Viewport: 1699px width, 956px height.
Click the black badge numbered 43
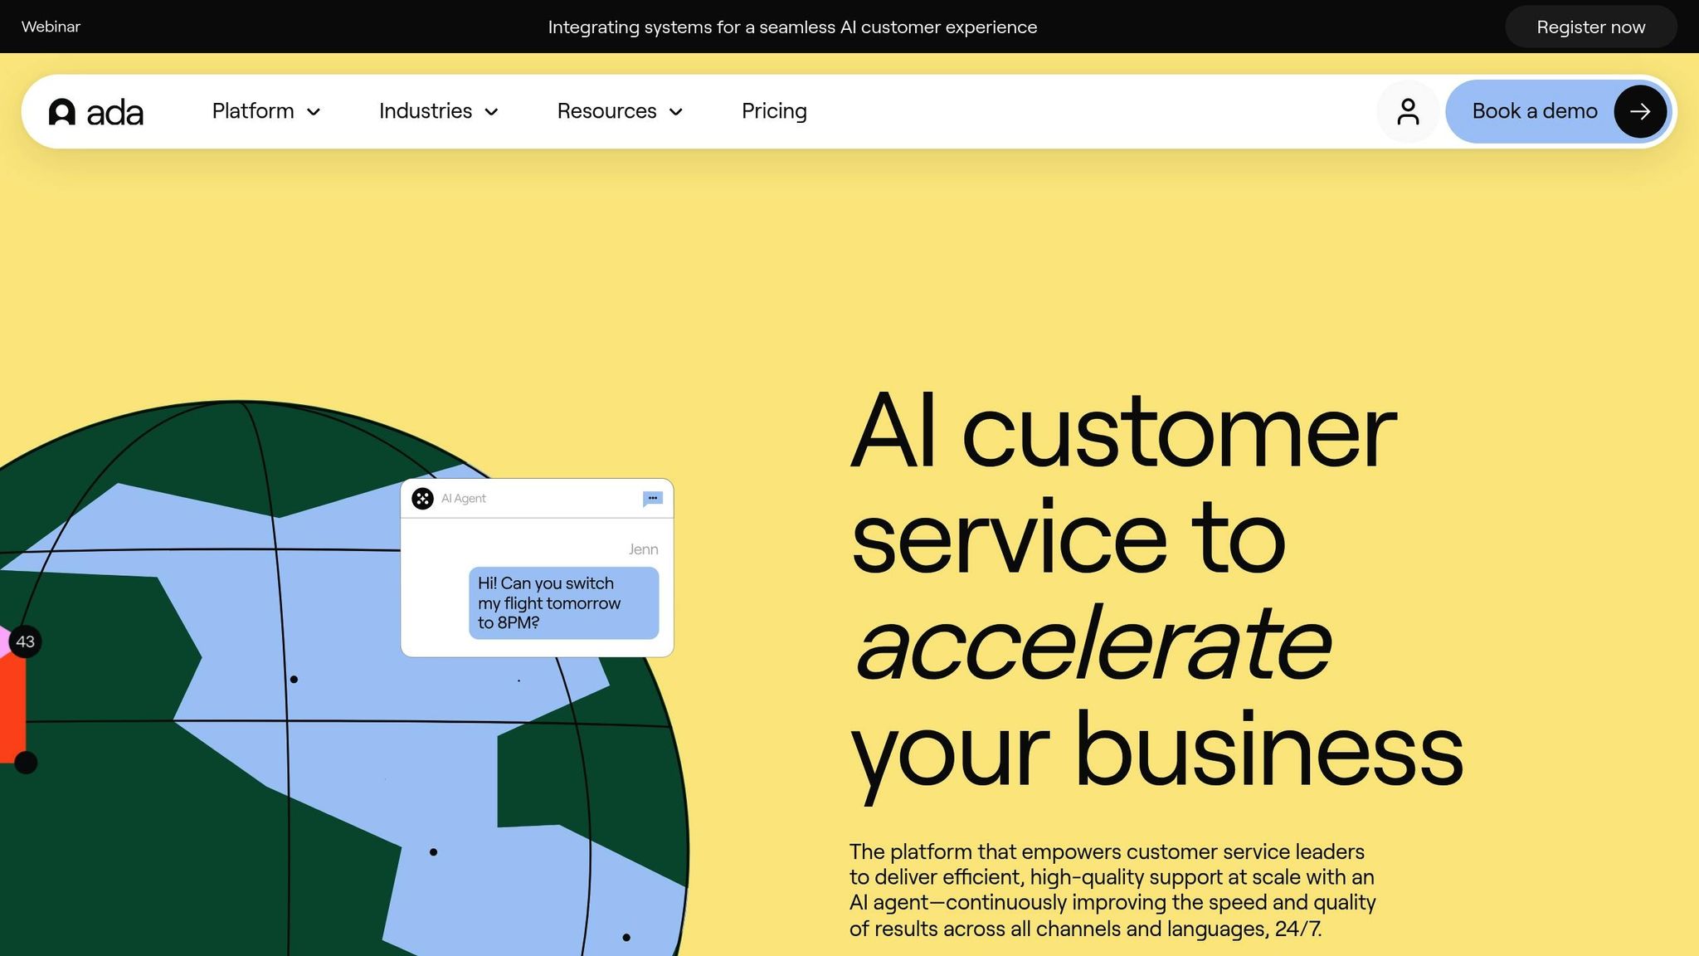point(25,641)
